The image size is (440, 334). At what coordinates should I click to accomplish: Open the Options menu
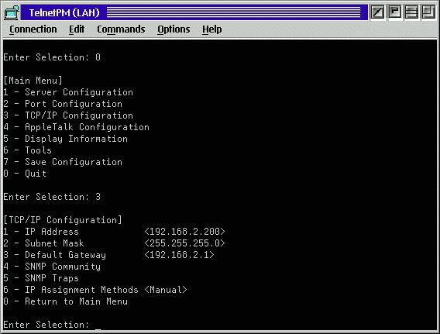(174, 29)
